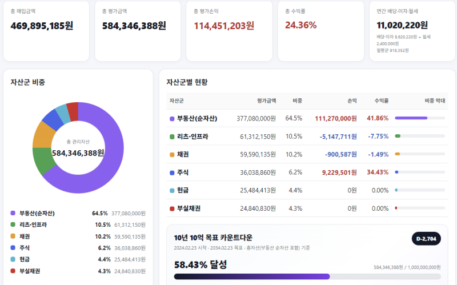Click the 41.86% return cell
457x285 pixels.
(x=378, y=118)
